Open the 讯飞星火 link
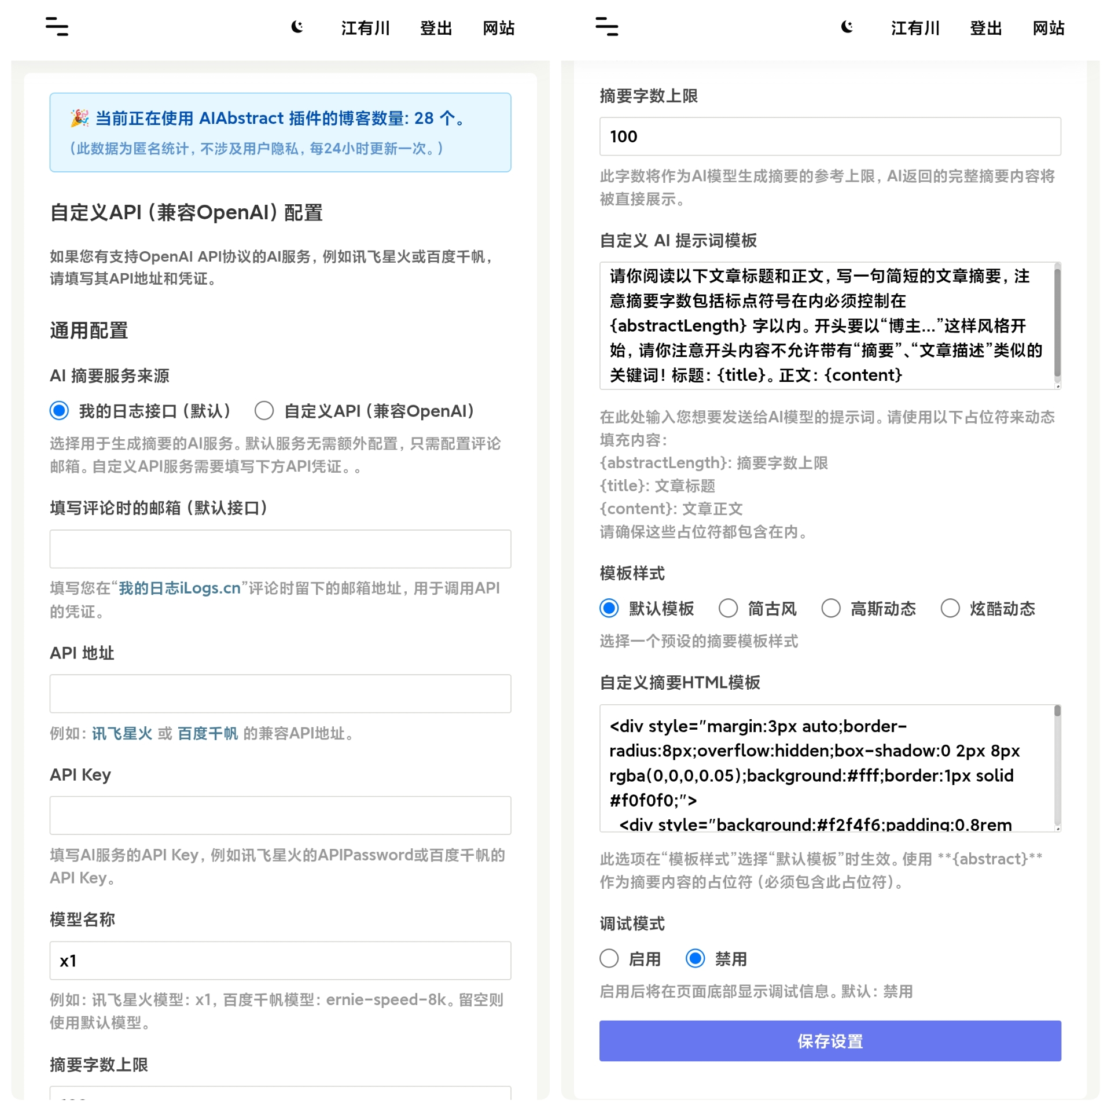Viewport: 1111px width, 1111px height. point(122,733)
